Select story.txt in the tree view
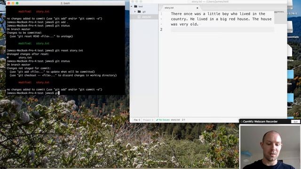 point(144,17)
